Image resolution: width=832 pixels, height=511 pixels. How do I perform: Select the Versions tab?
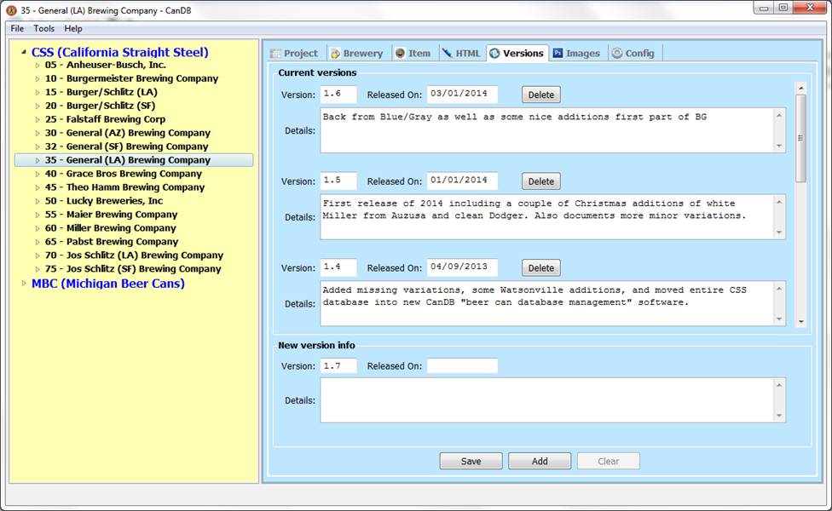click(517, 53)
